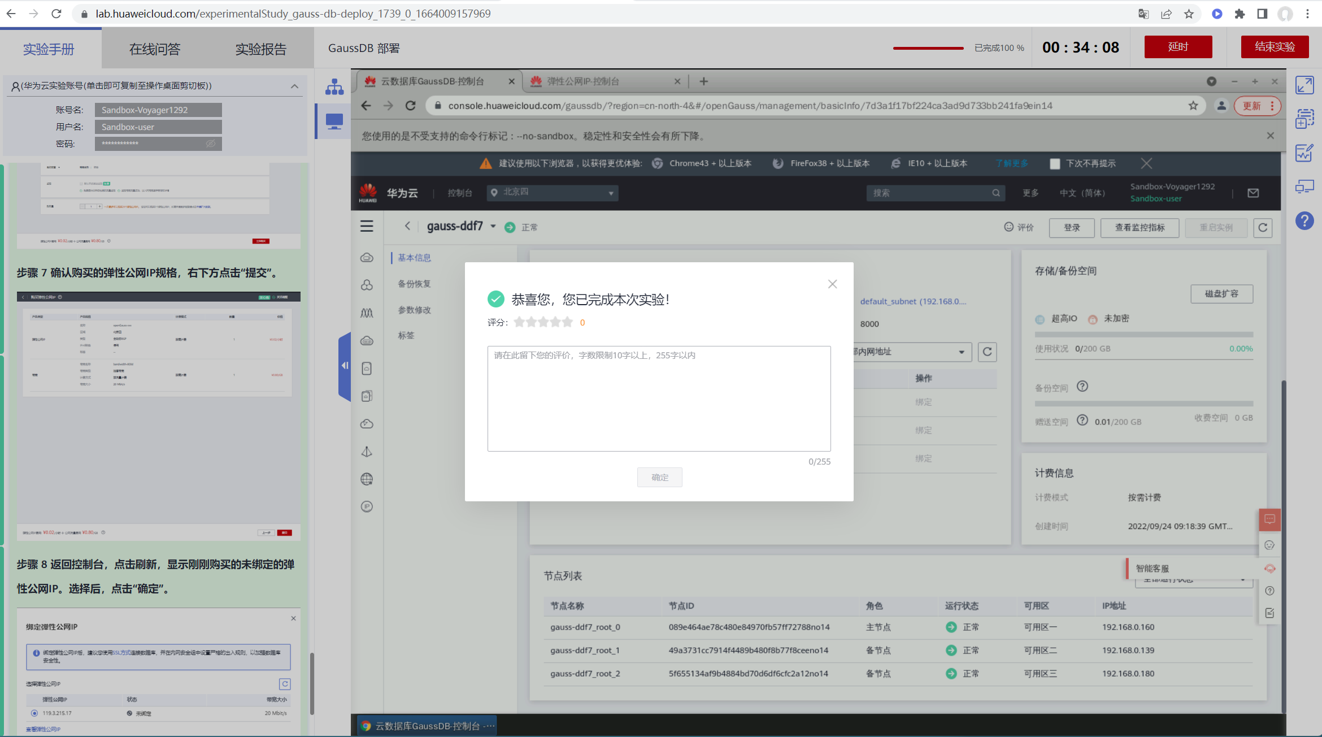Rate the experiment with the fifth star

568,322
